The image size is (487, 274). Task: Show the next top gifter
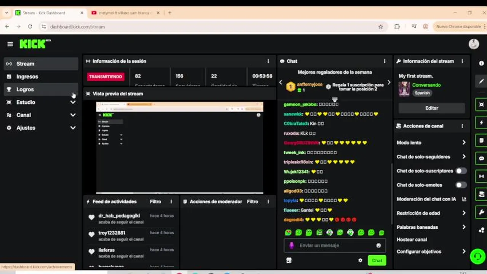389,82
